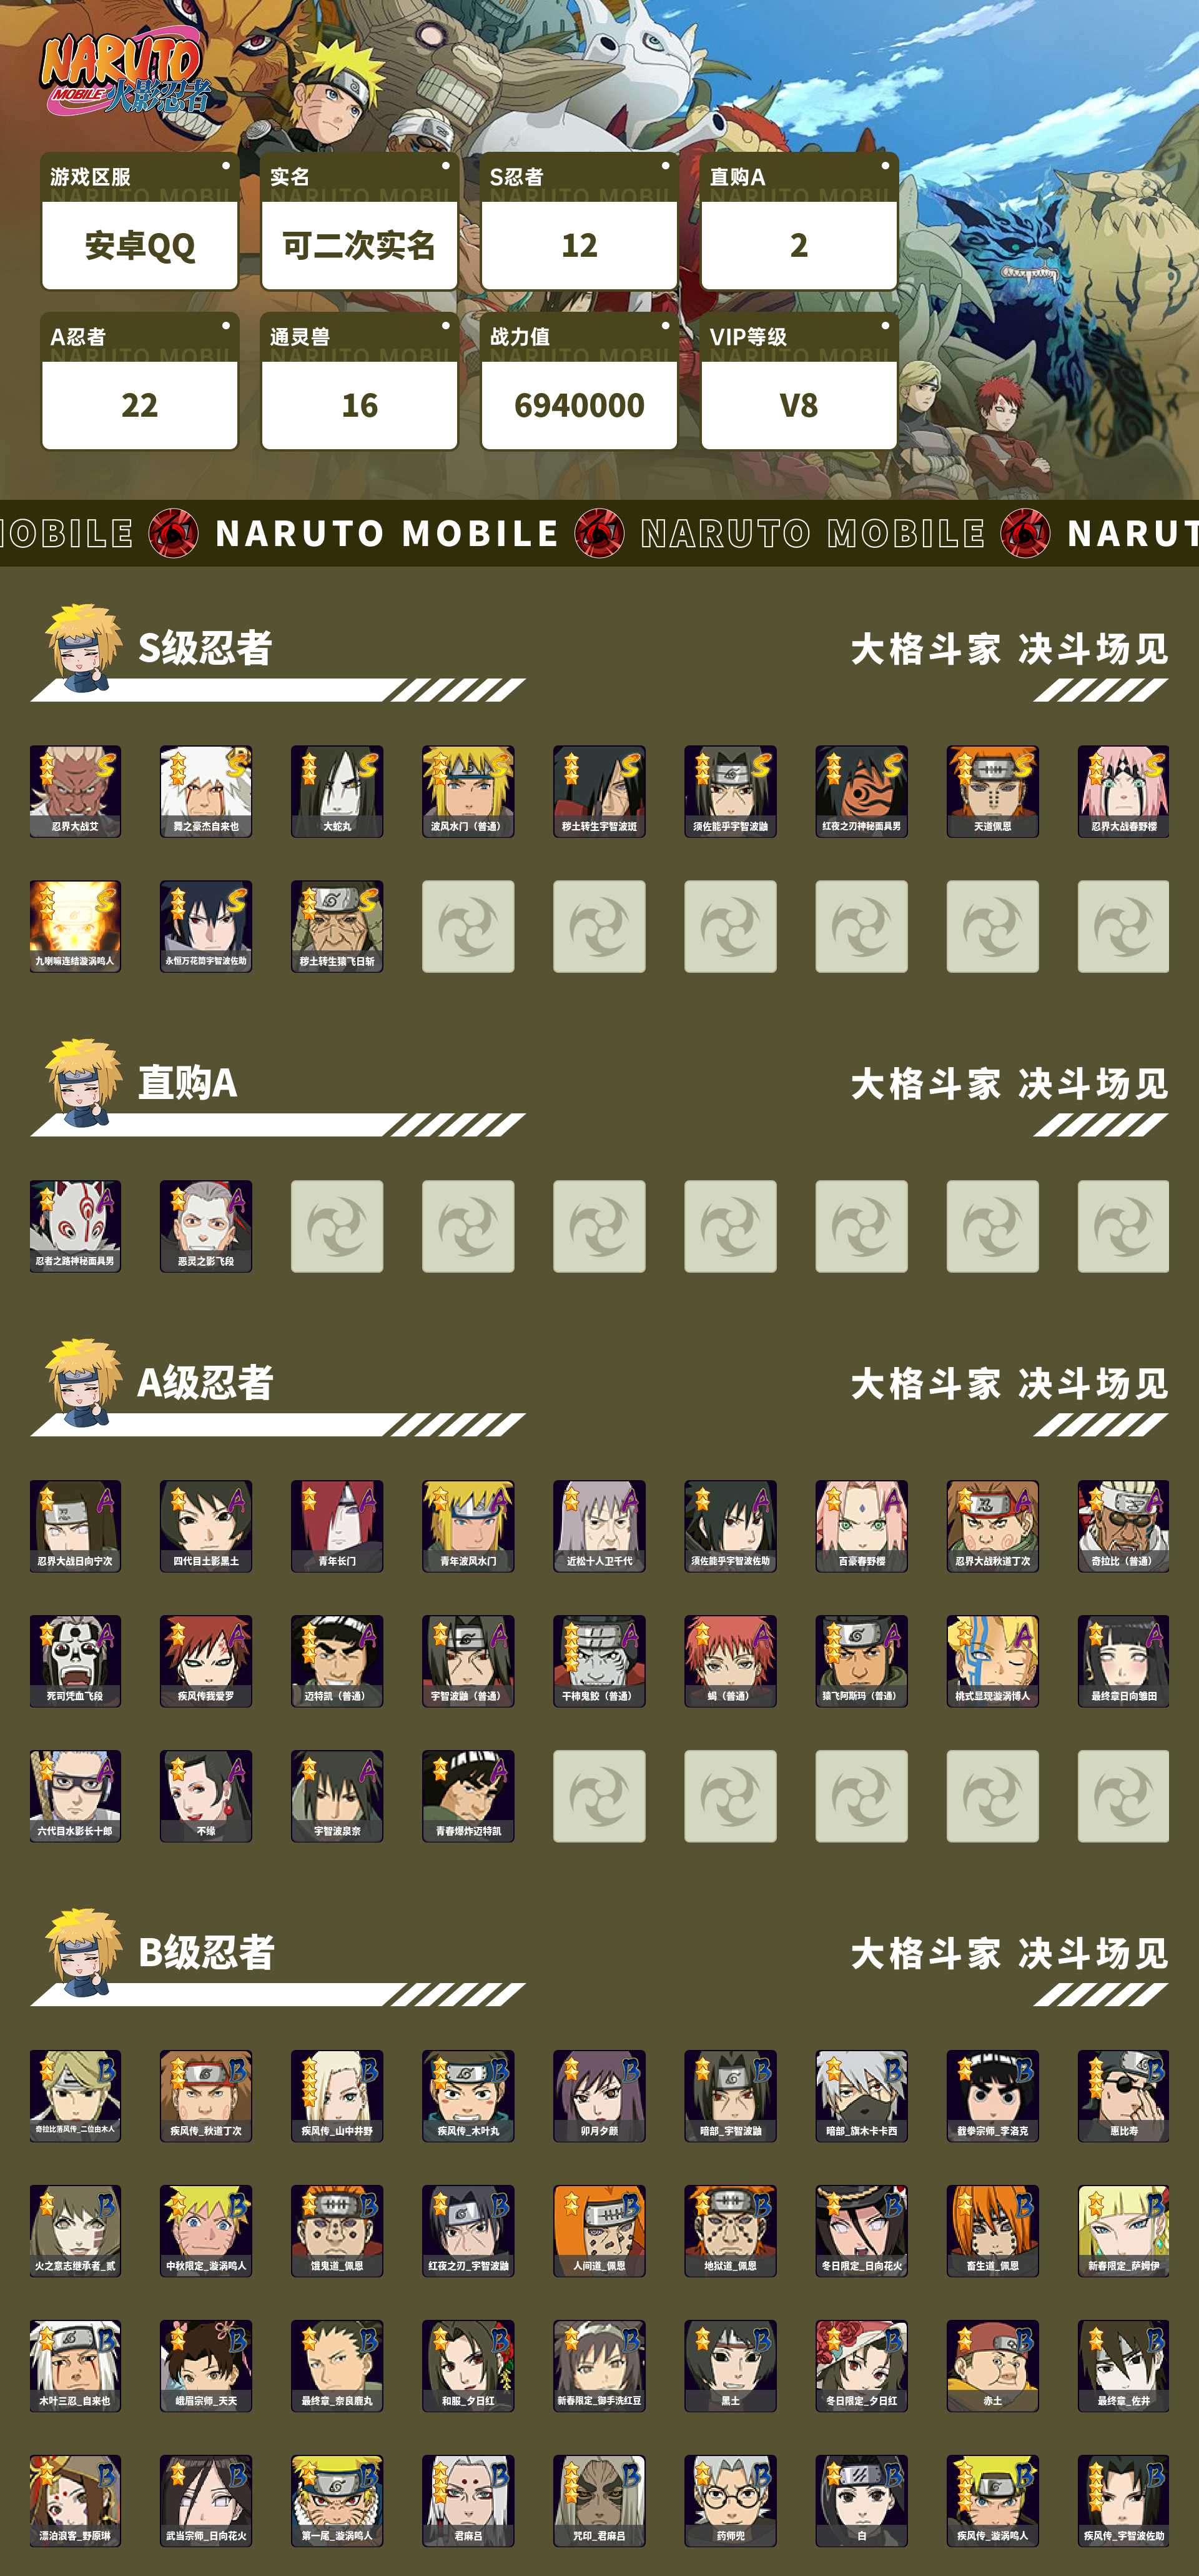Select the 卯月夕颜 B-ninja icon
Screen dimensions: 1199x2576
point(599,2096)
